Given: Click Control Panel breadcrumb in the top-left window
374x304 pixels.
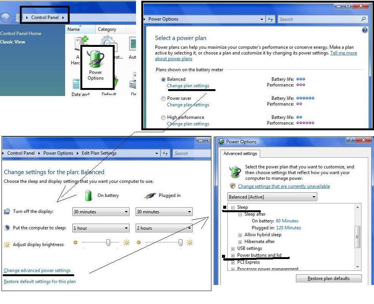Looking at the screenshot, I should point(45,18).
